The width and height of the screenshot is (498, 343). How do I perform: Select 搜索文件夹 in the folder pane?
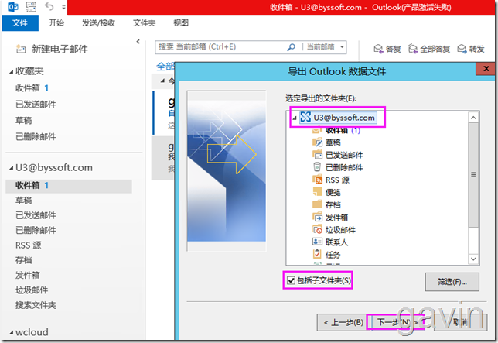click(36, 305)
